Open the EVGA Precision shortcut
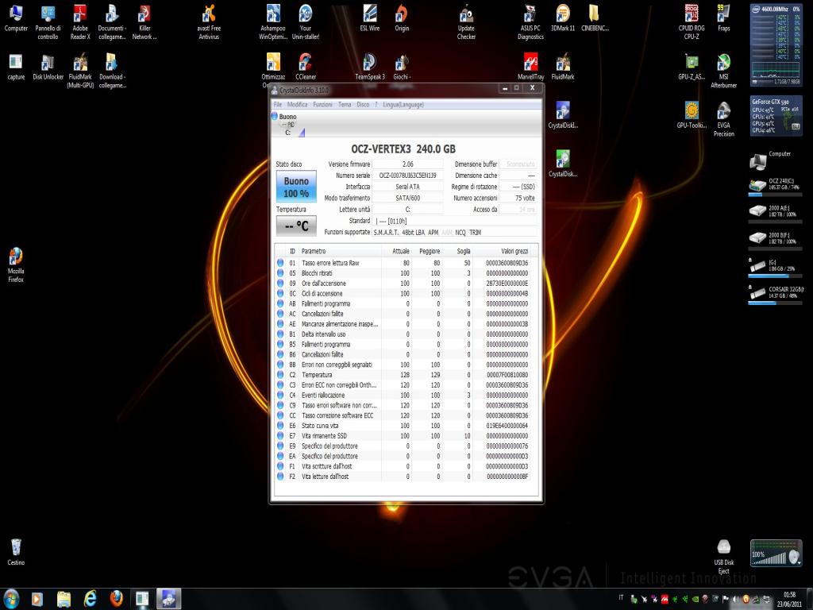Image resolution: width=813 pixels, height=610 pixels. click(x=724, y=119)
